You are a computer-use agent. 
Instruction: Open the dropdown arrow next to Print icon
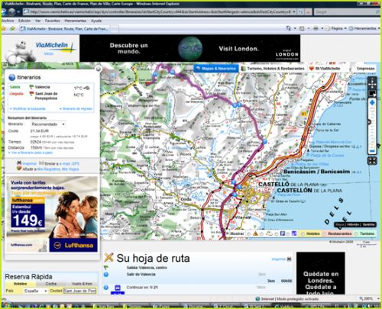coord(322,28)
